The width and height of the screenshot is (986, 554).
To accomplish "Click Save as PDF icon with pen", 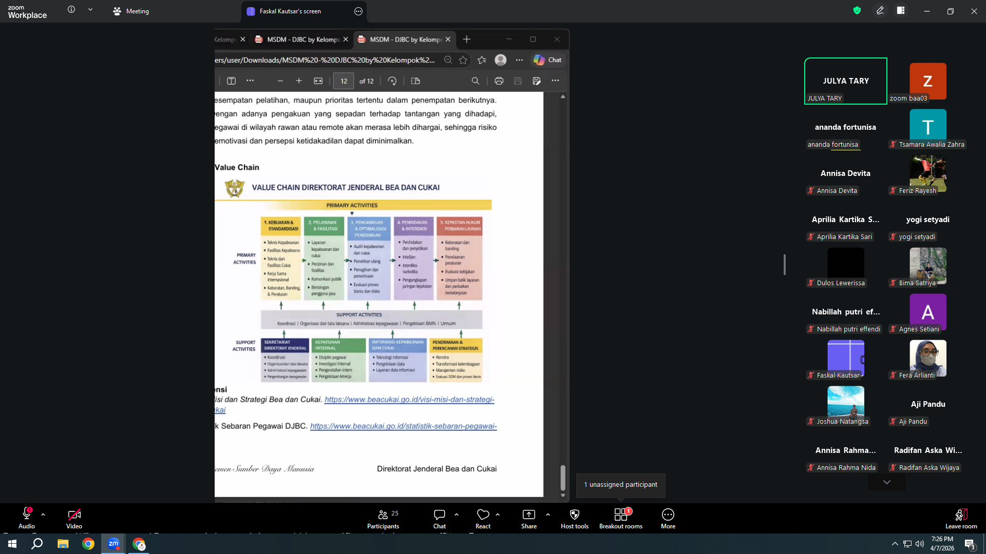I will 537,81.
